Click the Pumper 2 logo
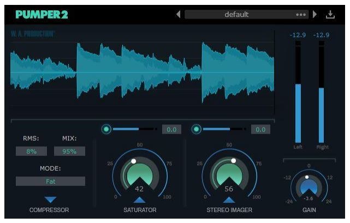 tap(41, 15)
